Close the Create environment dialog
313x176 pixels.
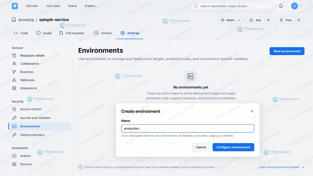tap(252, 111)
